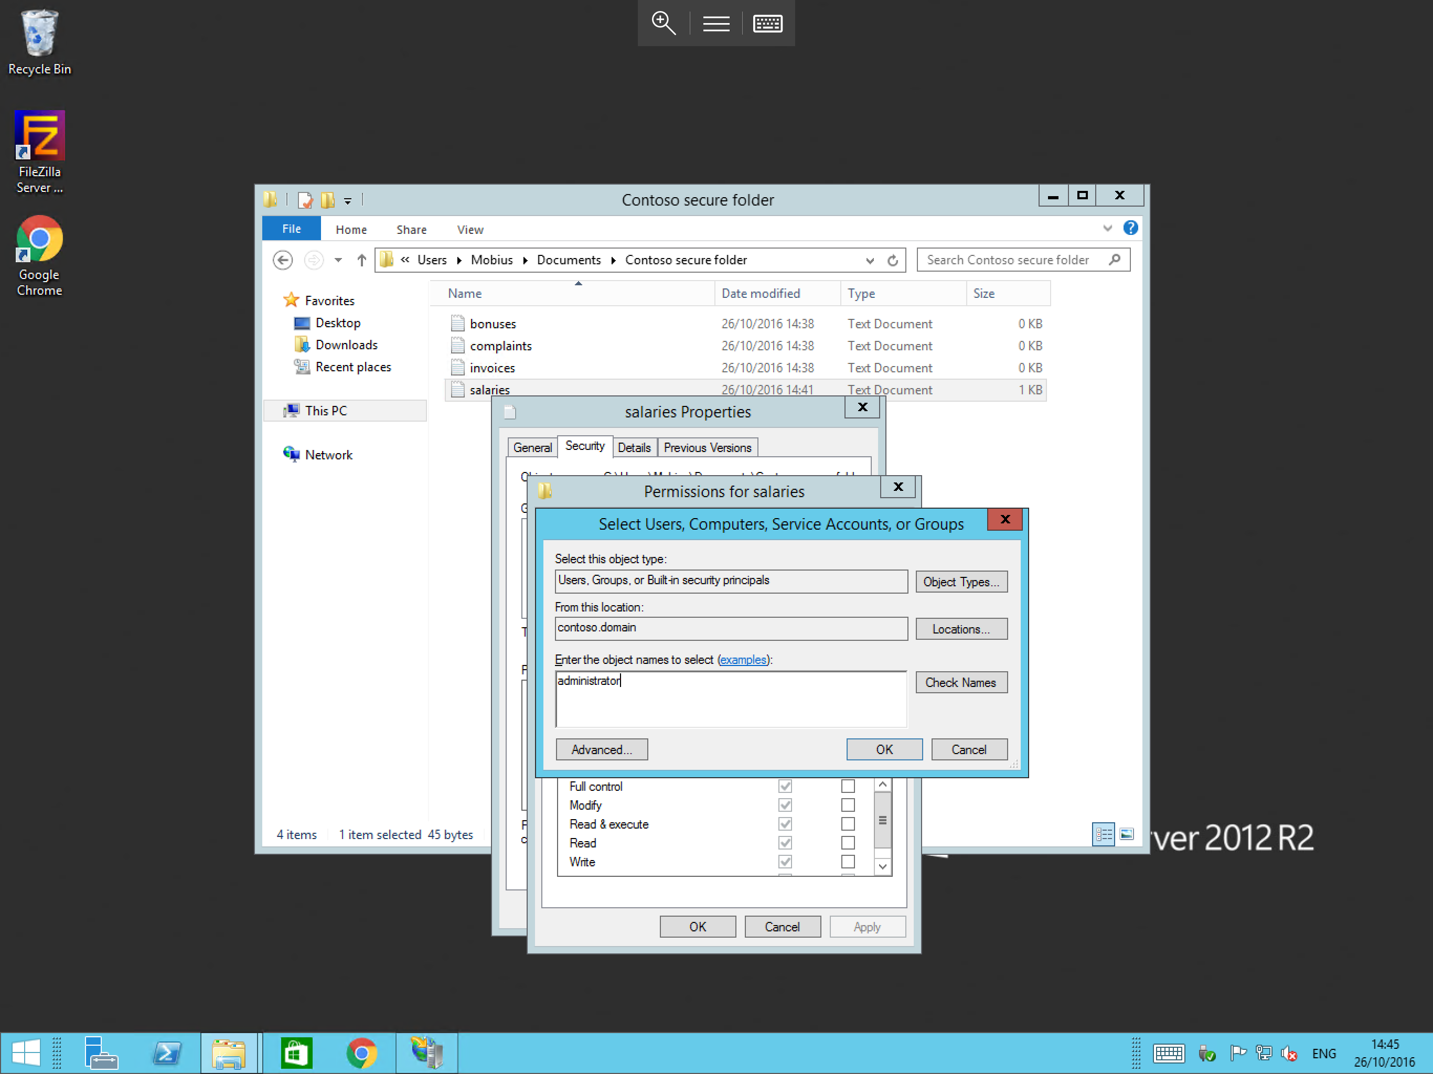Refresh the Contoso secure folder view
The width and height of the screenshot is (1433, 1074).
893,260
